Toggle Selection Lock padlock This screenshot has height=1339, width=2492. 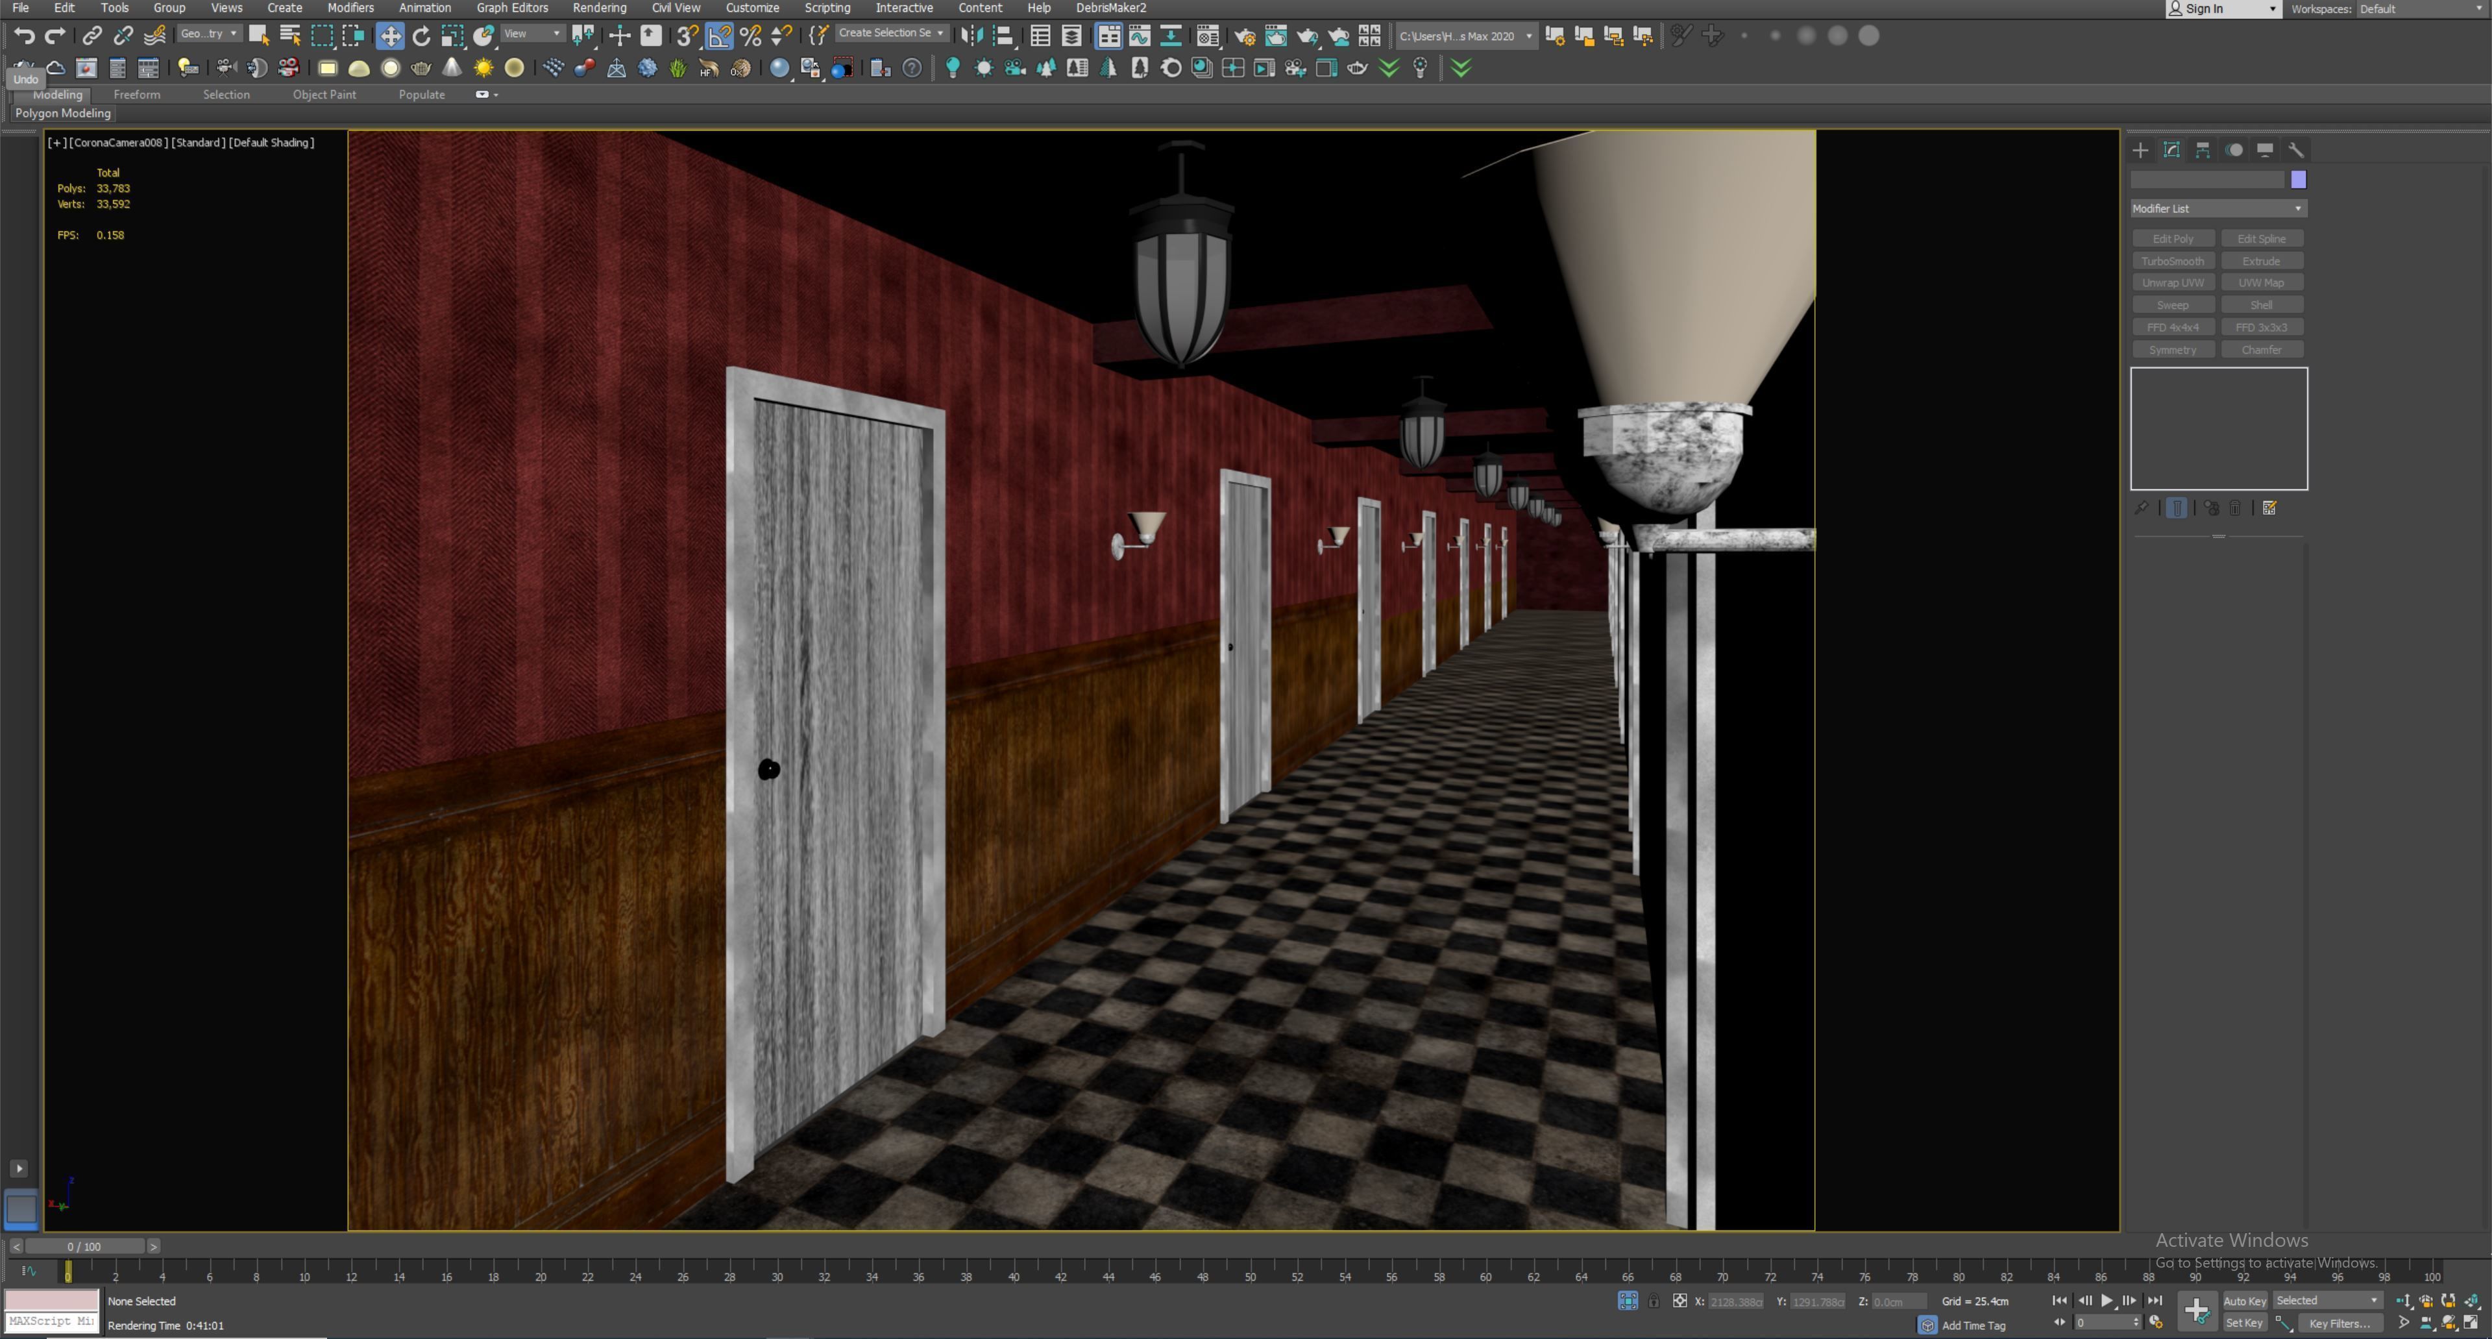click(1654, 1301)
